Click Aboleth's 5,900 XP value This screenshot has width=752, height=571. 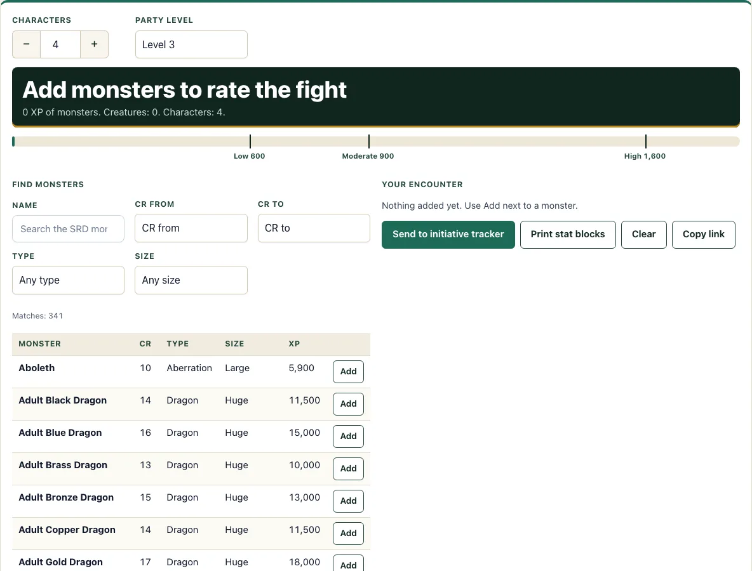(x=302, y=368)
